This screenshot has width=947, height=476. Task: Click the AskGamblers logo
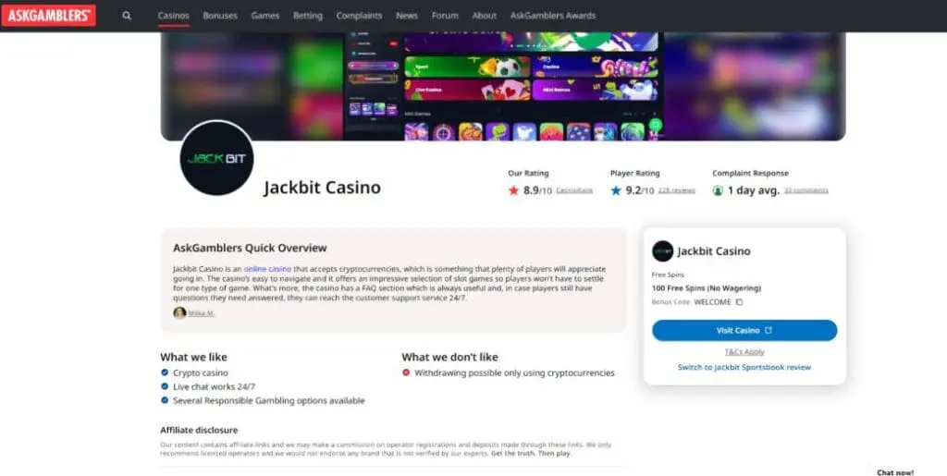[48, 16]
